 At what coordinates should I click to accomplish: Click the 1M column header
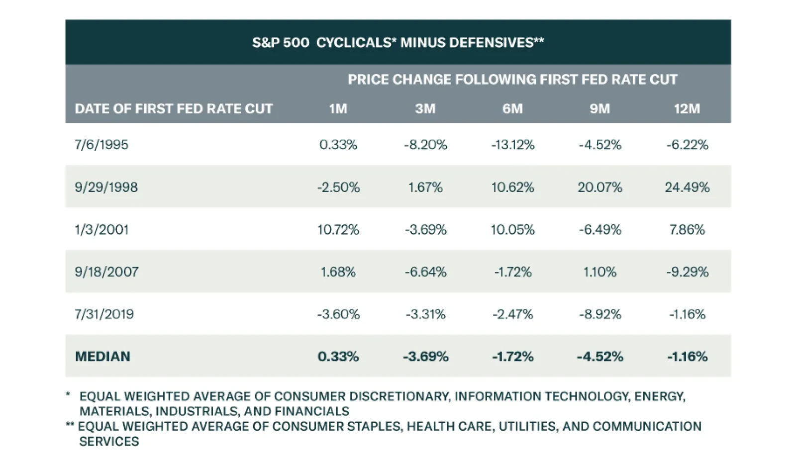coord(338,109)
